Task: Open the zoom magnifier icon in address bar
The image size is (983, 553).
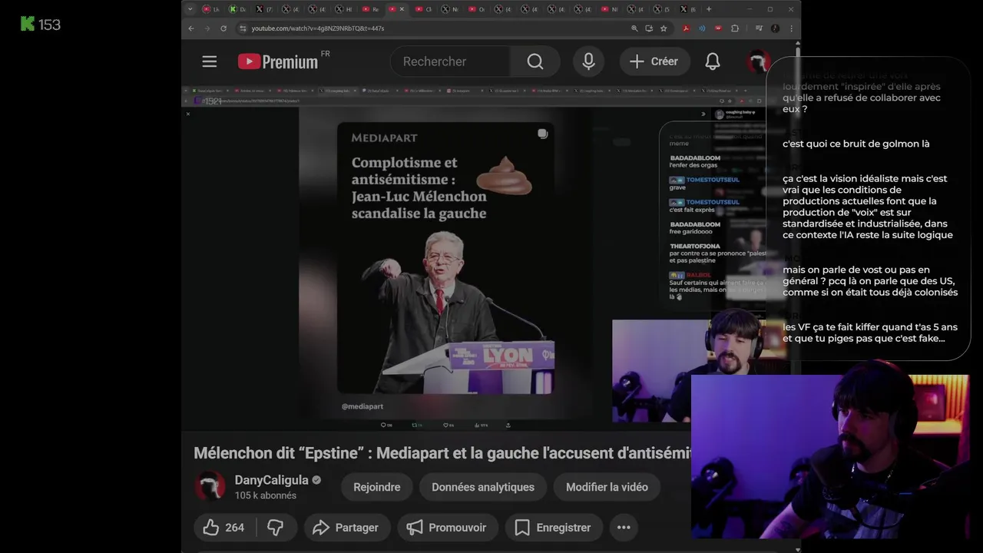Action: click(634, 28)
